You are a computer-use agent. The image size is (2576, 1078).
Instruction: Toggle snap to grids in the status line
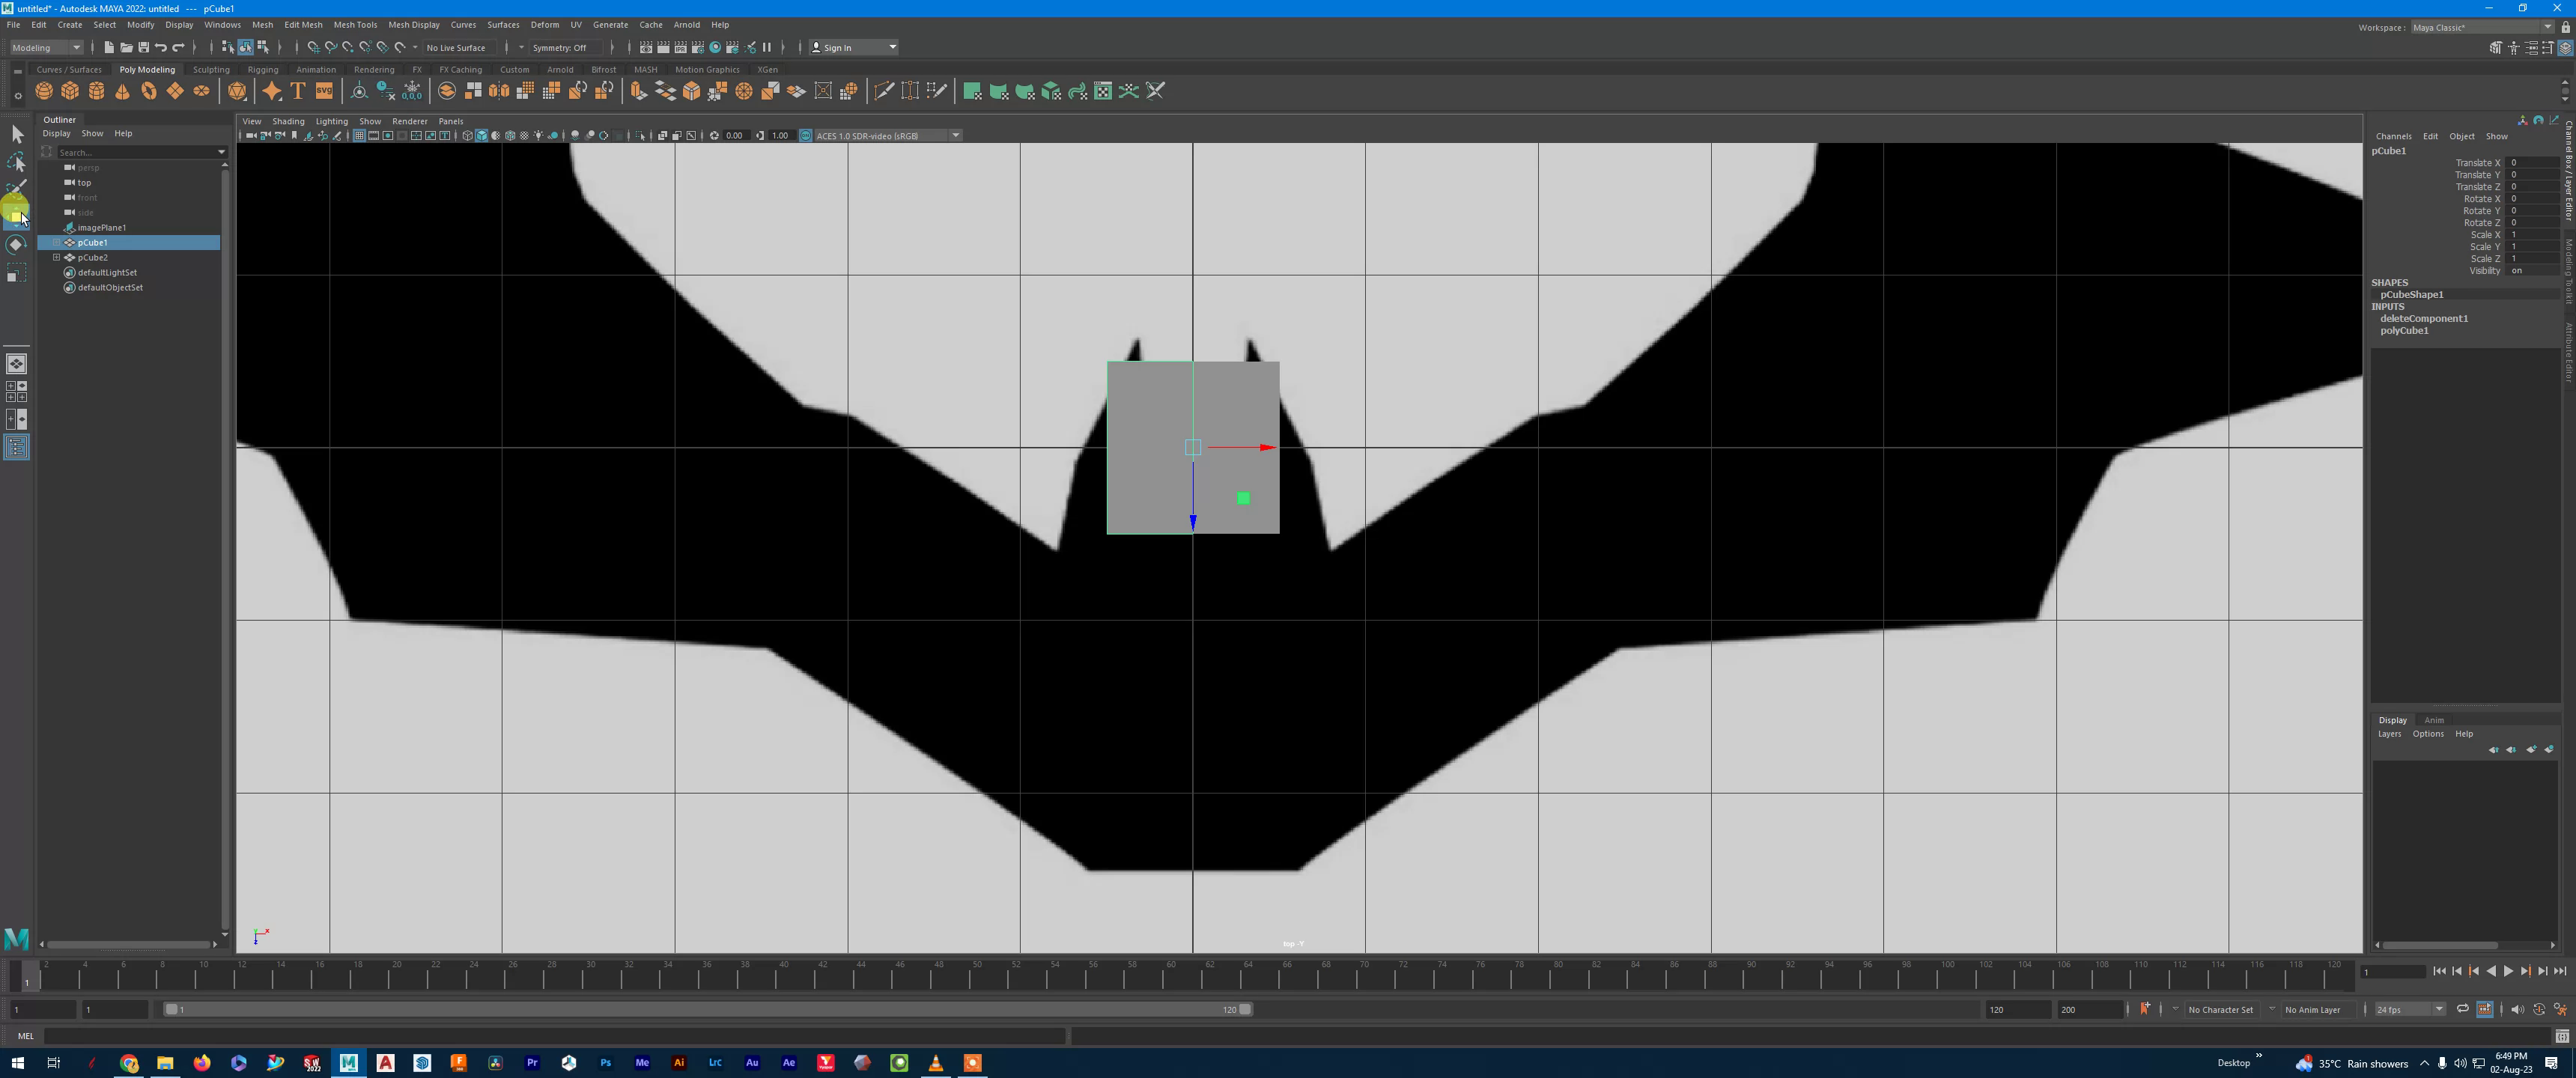(312, 47)
